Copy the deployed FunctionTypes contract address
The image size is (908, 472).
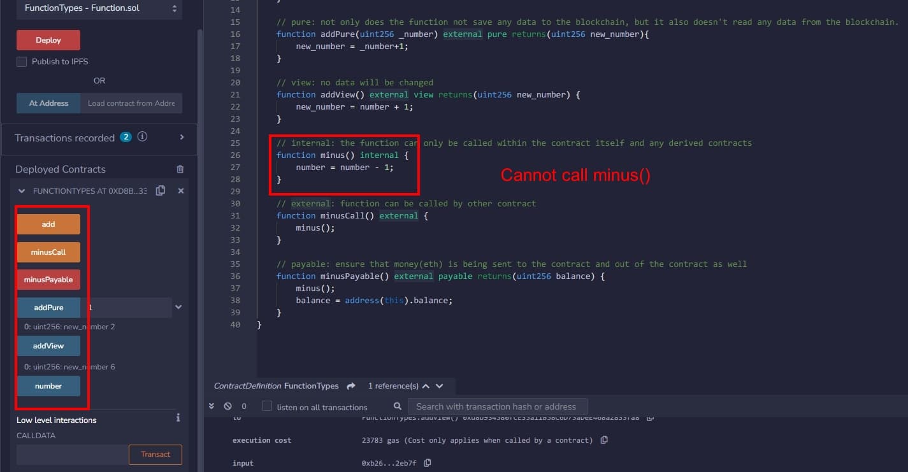tap(161, 190)
